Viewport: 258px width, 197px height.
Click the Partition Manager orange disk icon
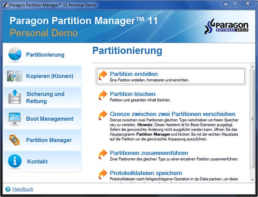tap(14, 140)
